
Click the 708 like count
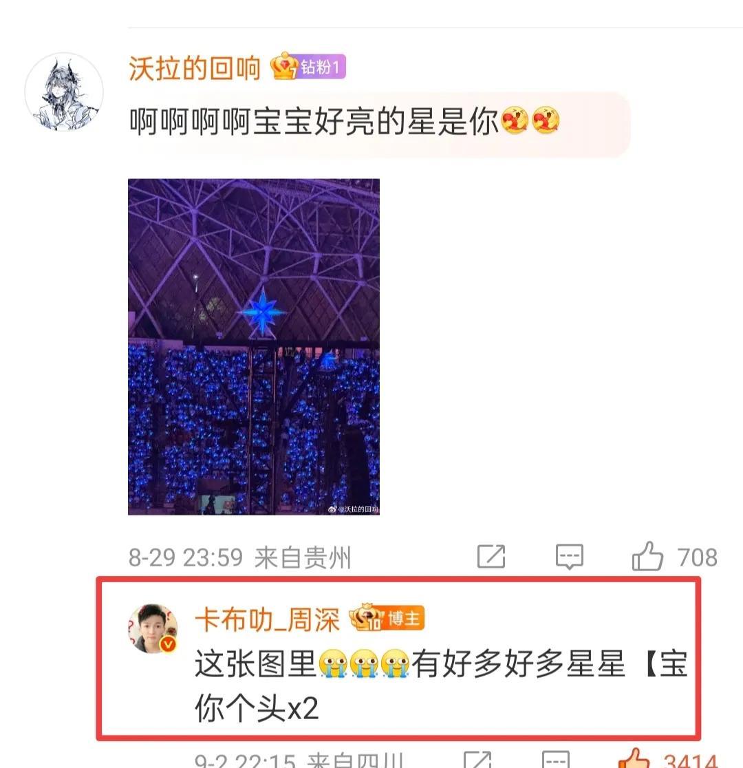[698, 557]
